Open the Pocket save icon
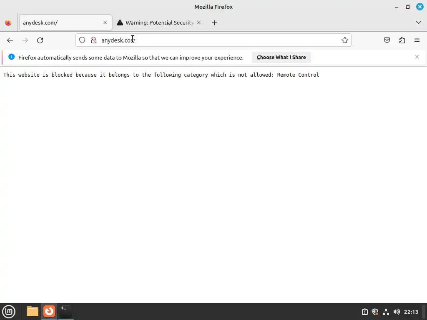Image resolution: width=427 pixels, height=320 pixels. click(x=387, y=40)
